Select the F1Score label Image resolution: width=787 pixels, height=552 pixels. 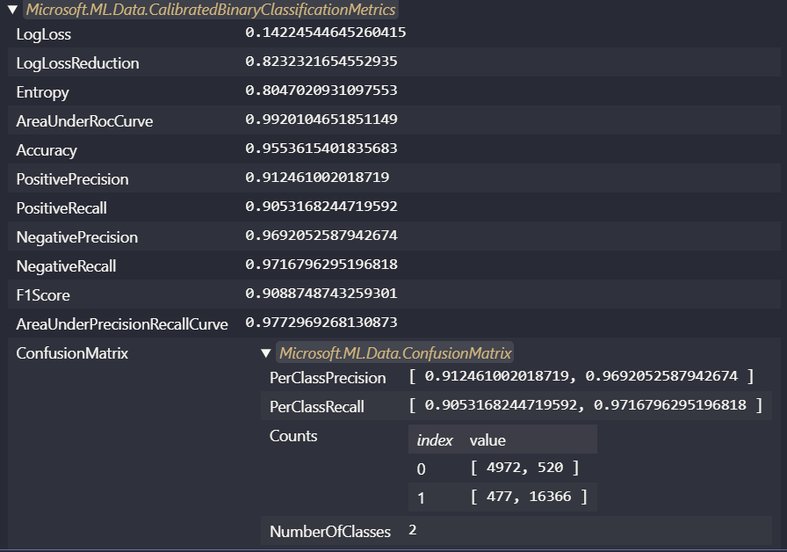pos(43,295)
